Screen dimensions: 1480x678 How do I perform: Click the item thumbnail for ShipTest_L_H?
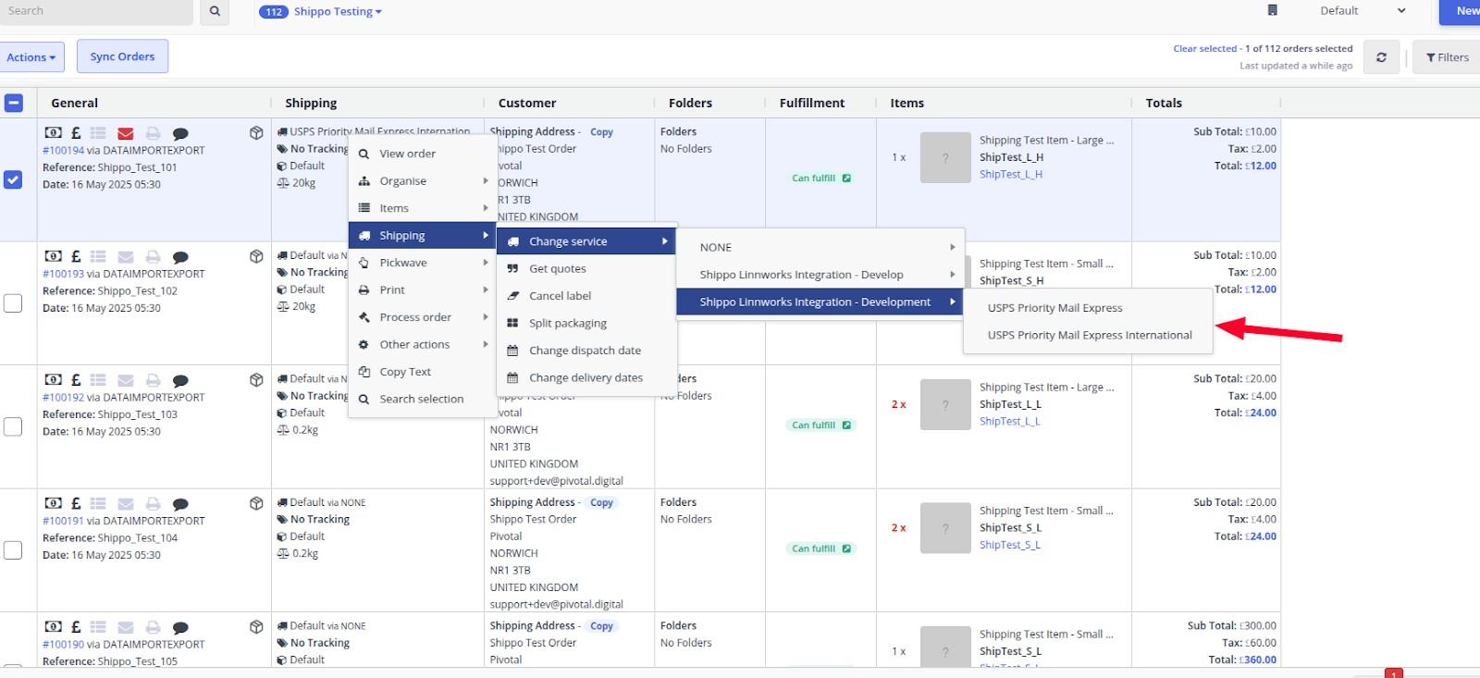pyautogui.click(x=945, y=158)
